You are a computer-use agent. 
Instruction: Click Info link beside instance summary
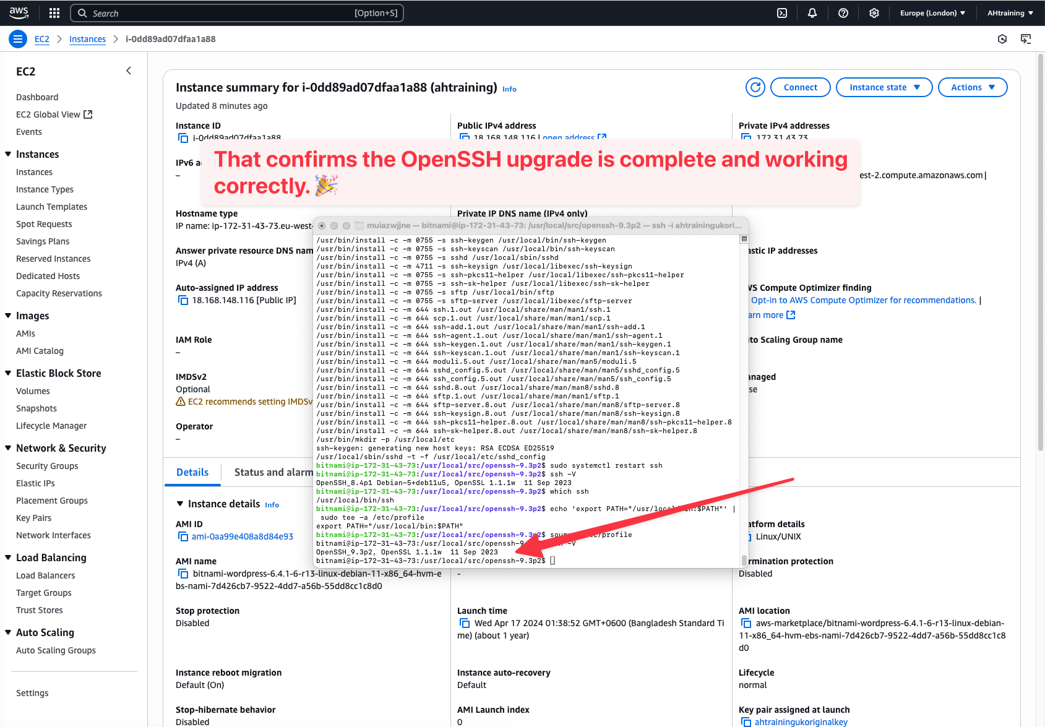tap(509, 89)
